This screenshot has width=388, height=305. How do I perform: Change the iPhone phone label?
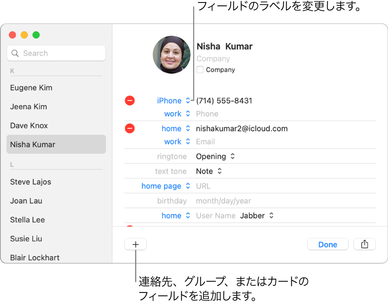173,101
